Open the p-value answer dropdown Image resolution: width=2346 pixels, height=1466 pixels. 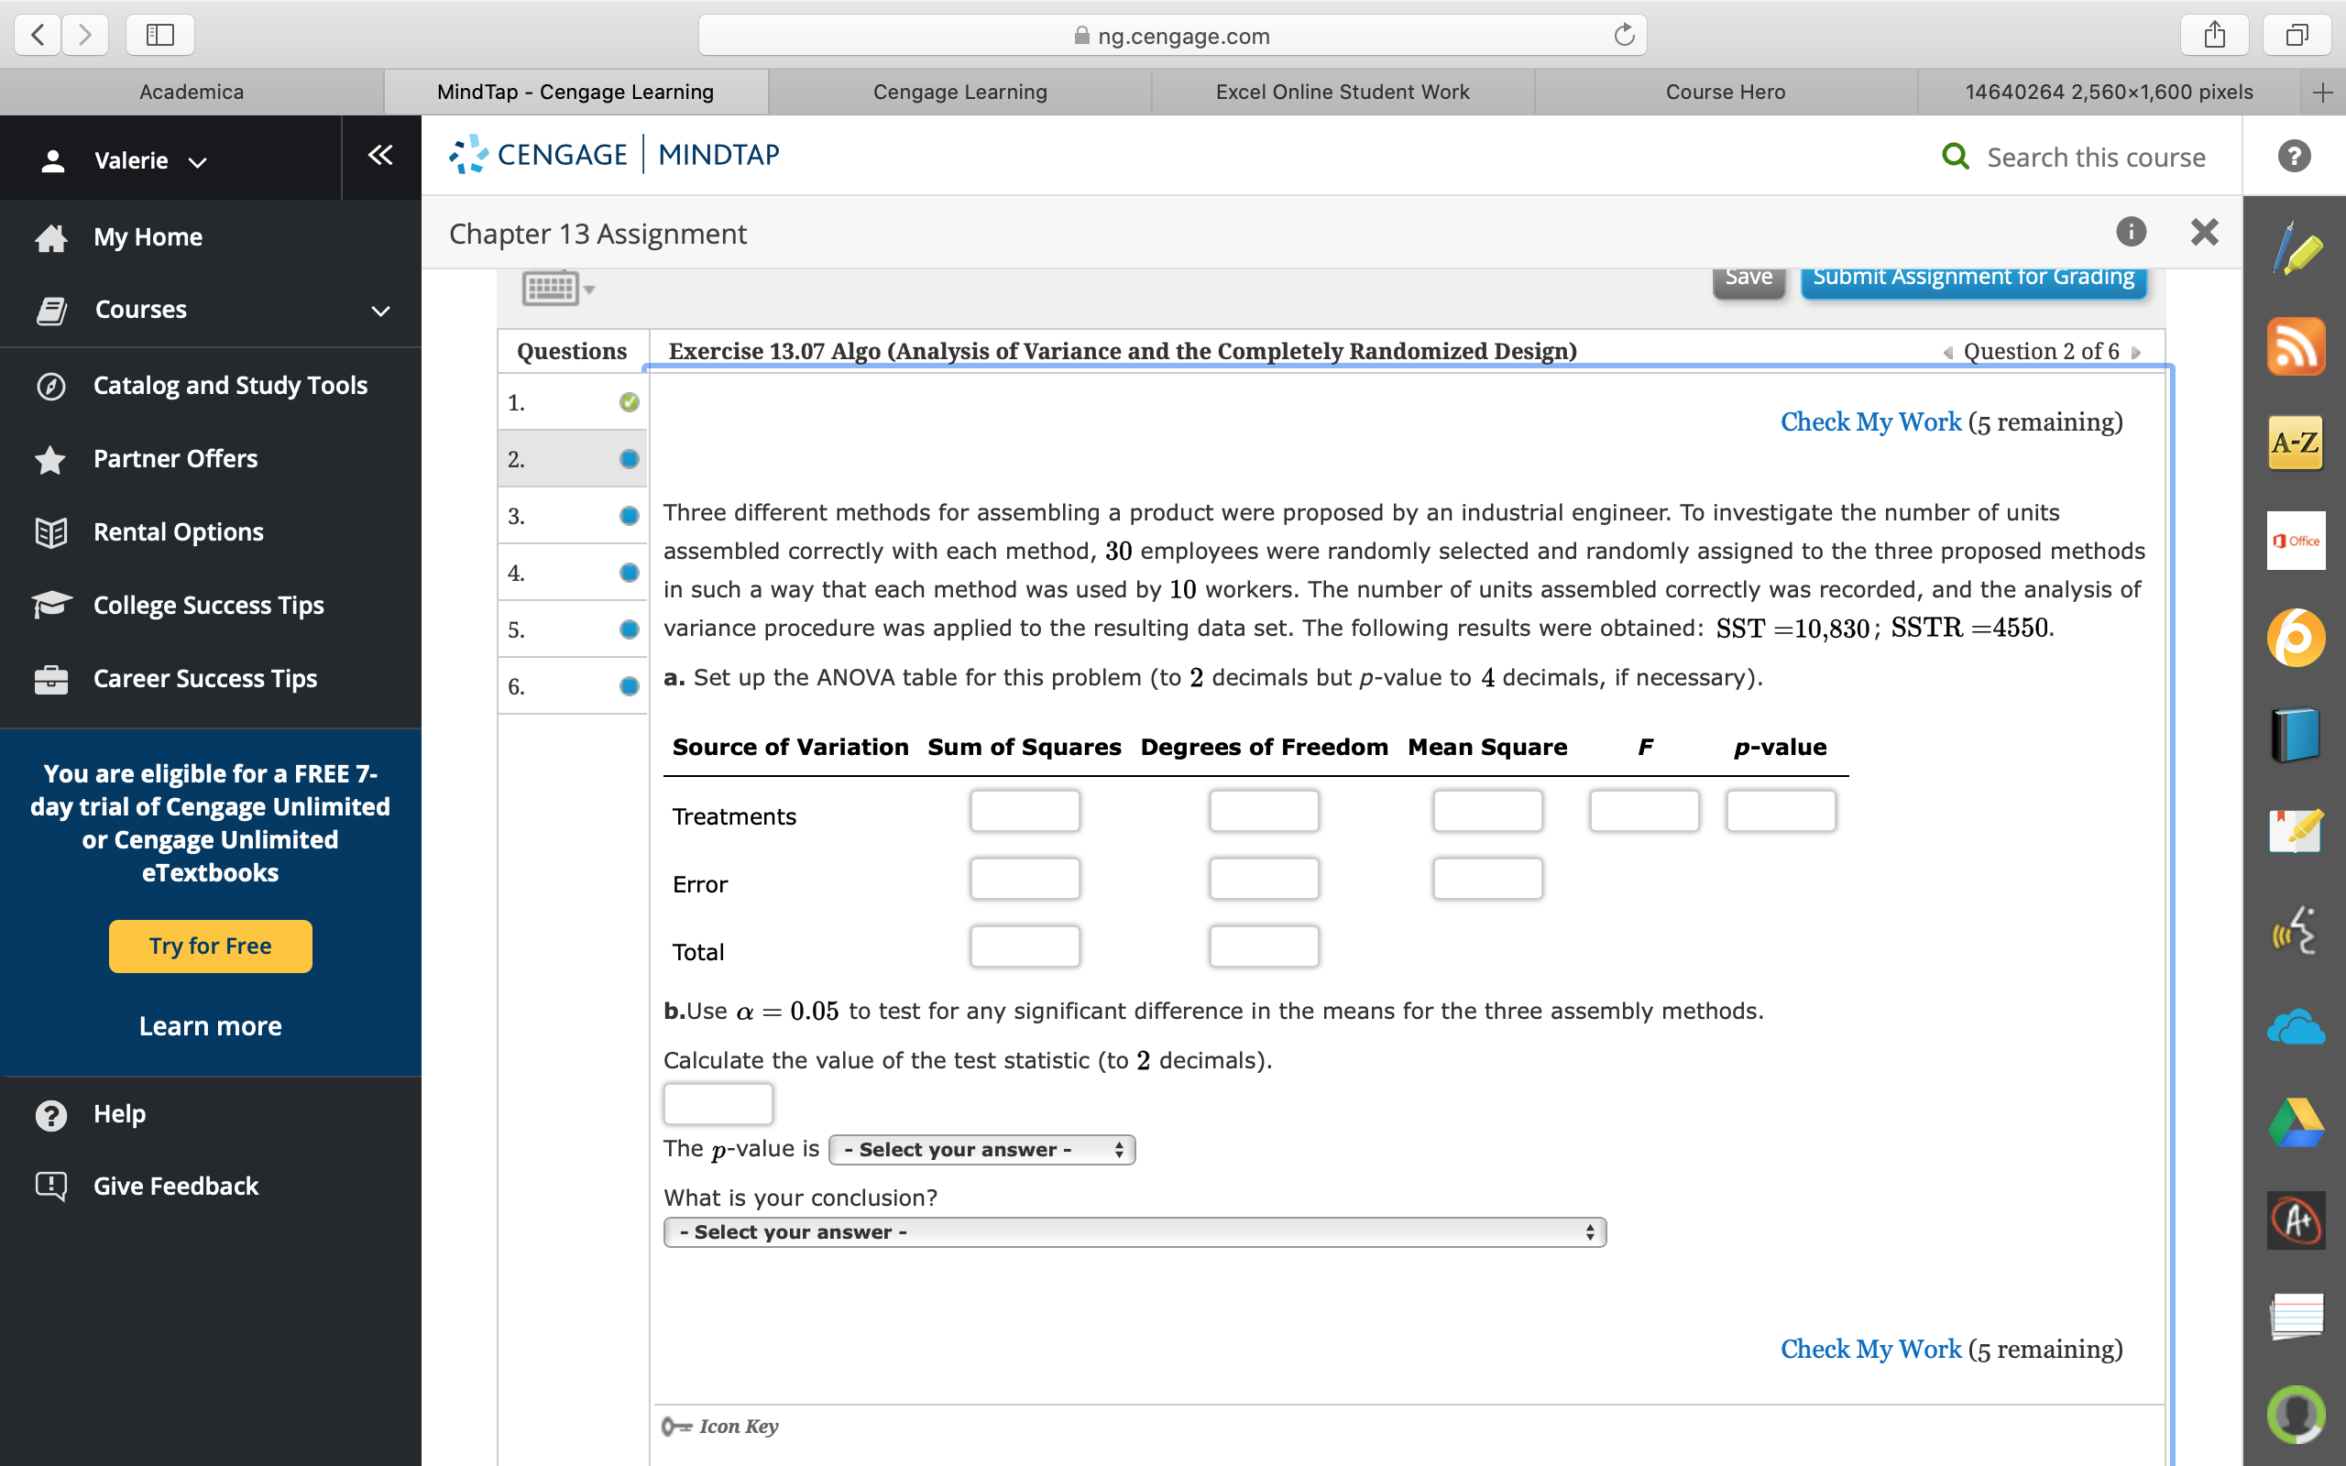coord(981,1150)
